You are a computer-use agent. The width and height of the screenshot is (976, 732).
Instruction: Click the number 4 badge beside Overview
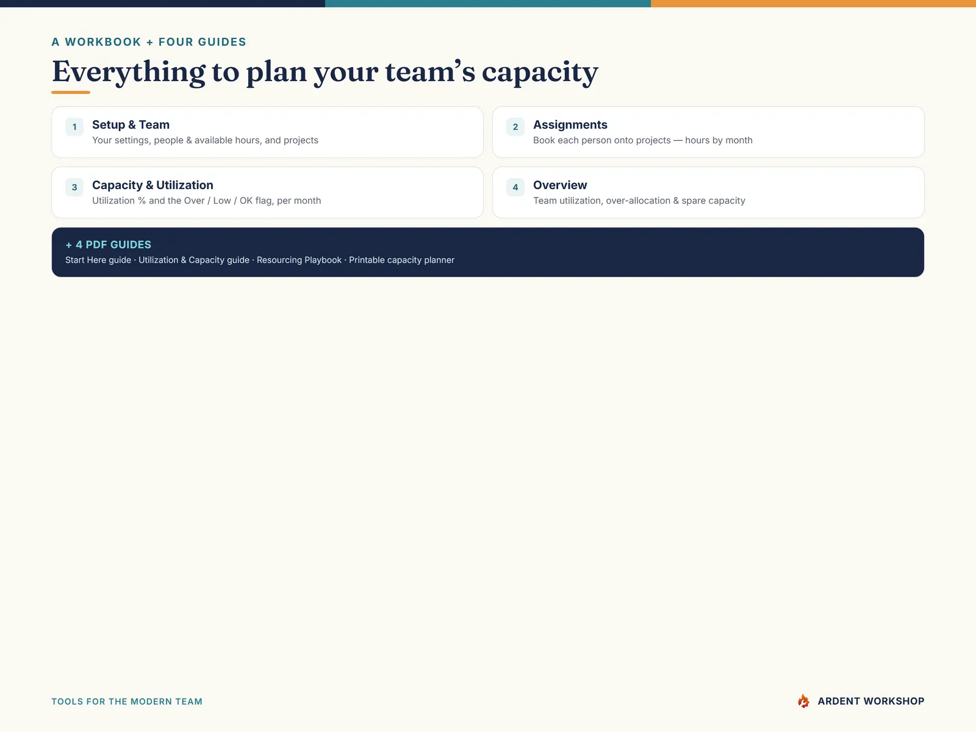(515, 187)
